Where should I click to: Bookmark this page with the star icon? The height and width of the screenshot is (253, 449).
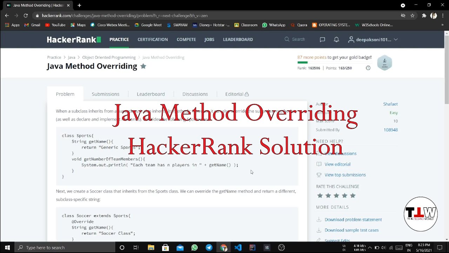[413, 15]
